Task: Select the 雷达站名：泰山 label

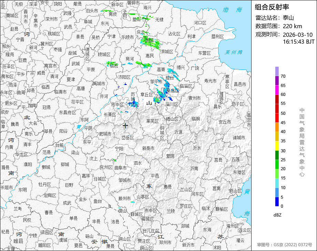Action: 275,18
